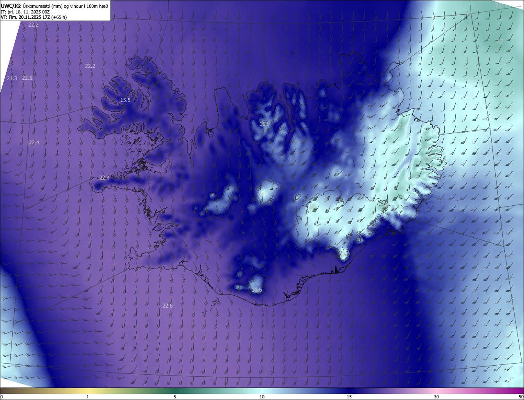Select the "15" tick label on the color scale
524x400 pixels.
[349, 397]
